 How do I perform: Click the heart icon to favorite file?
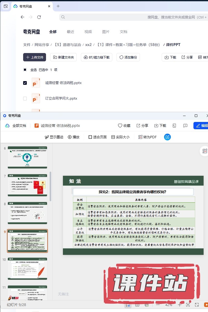(120, 126)
